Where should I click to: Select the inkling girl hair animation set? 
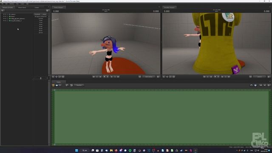pos(18,19)
